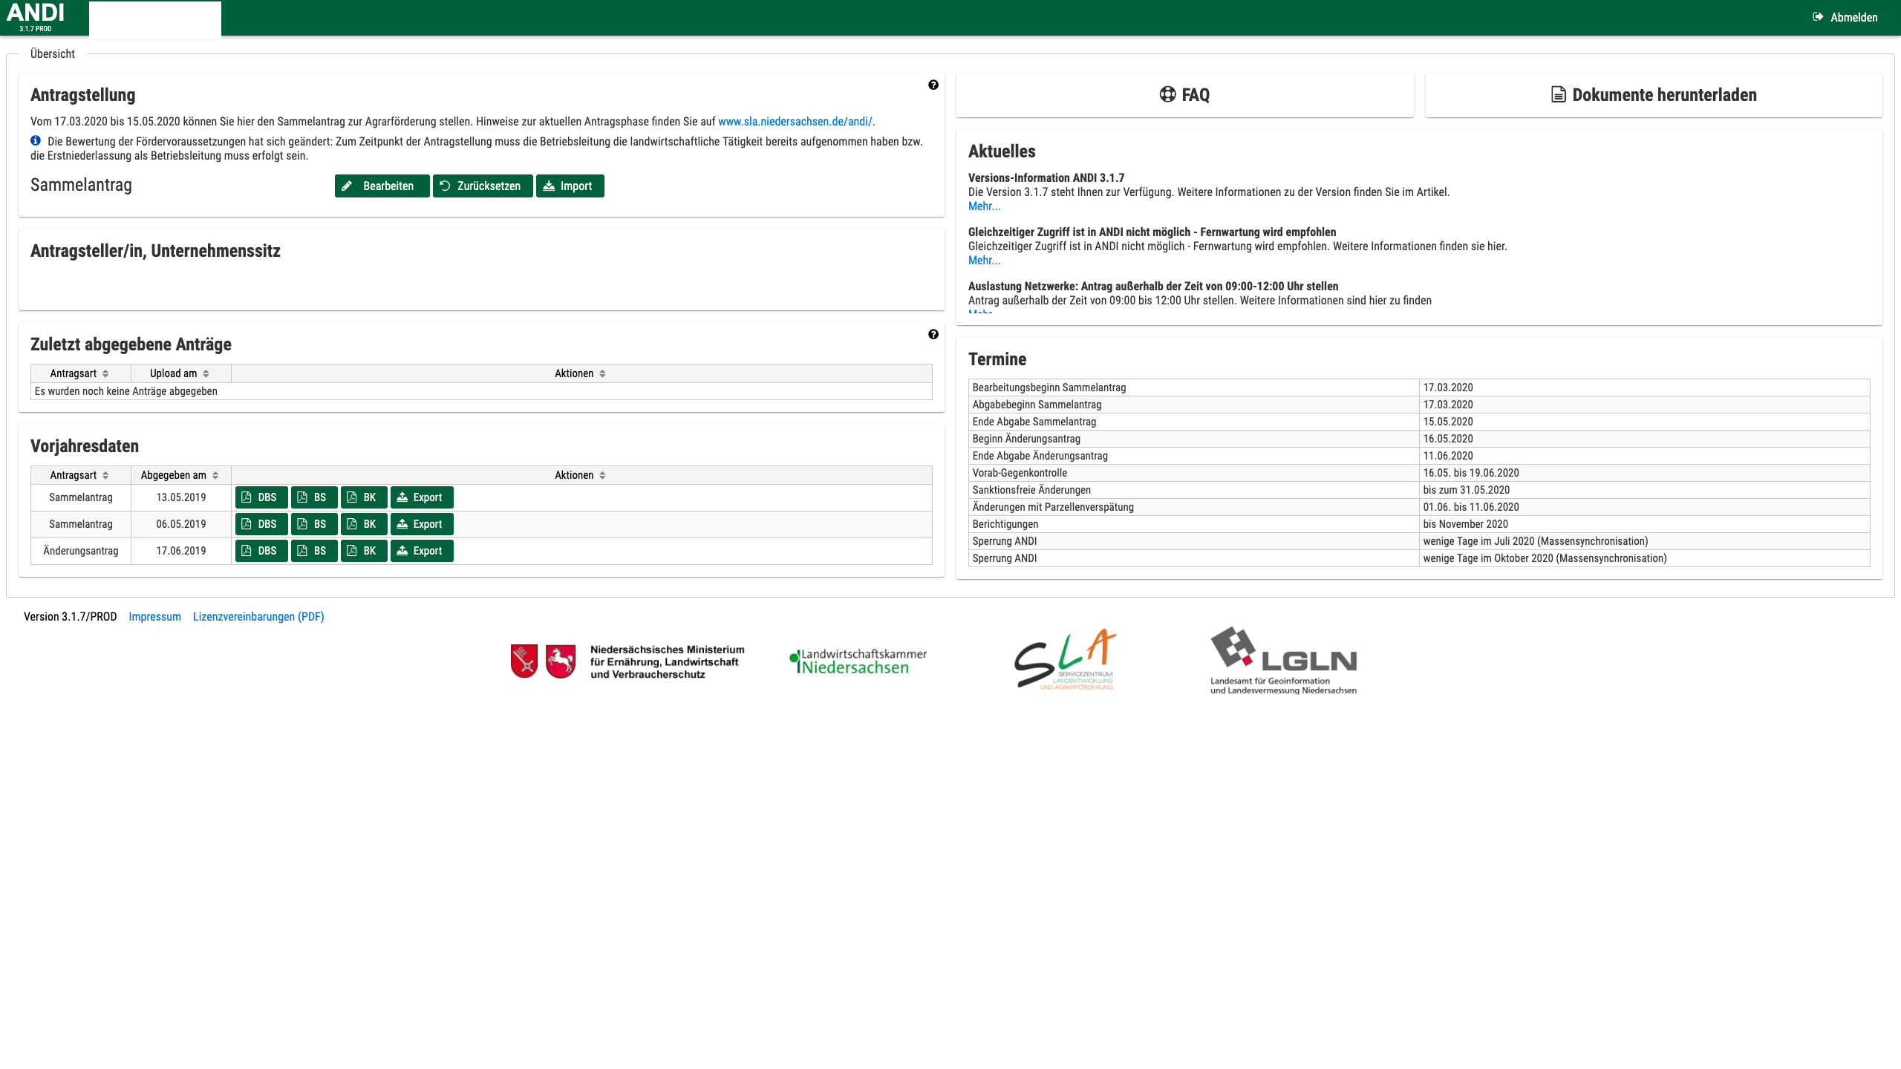Click the download icon on Import
Viewport: 1901px width, 1069px height.
[x=549, y=186]
